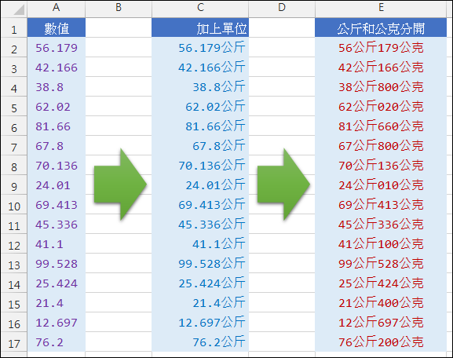Select column D header
453x358 pixels.
(x=282, y=9)
